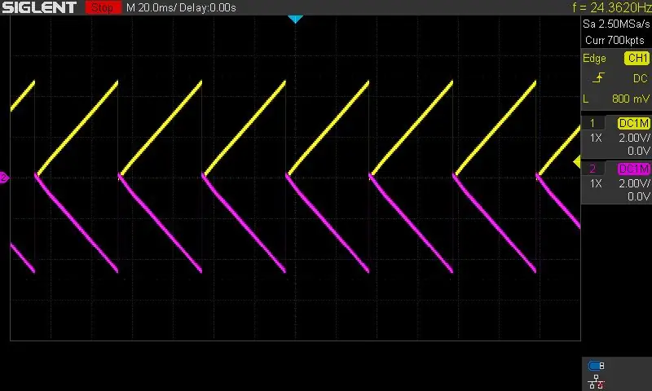
Task: Click the red Stop status indicator
Action: [104, 7]
